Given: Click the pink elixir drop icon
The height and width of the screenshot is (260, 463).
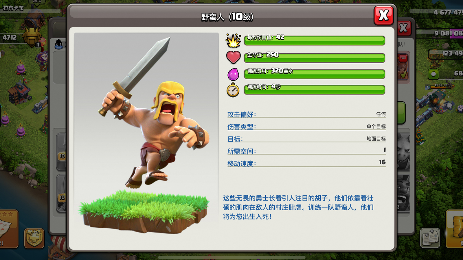Looking at the screenshot, I should pos(233,74).
